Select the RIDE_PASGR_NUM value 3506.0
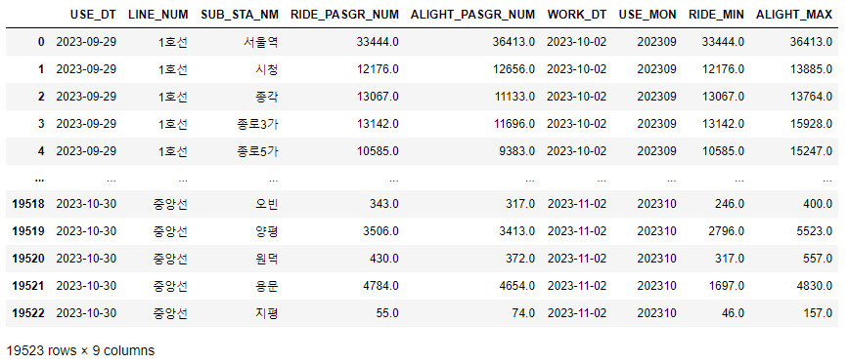 pos(381,231)
